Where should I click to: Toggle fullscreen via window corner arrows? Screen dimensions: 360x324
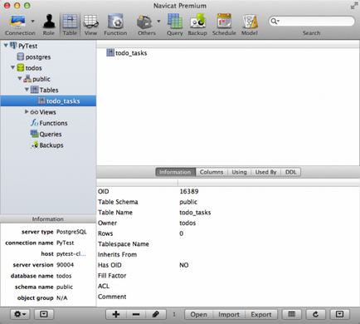(353, 6)
